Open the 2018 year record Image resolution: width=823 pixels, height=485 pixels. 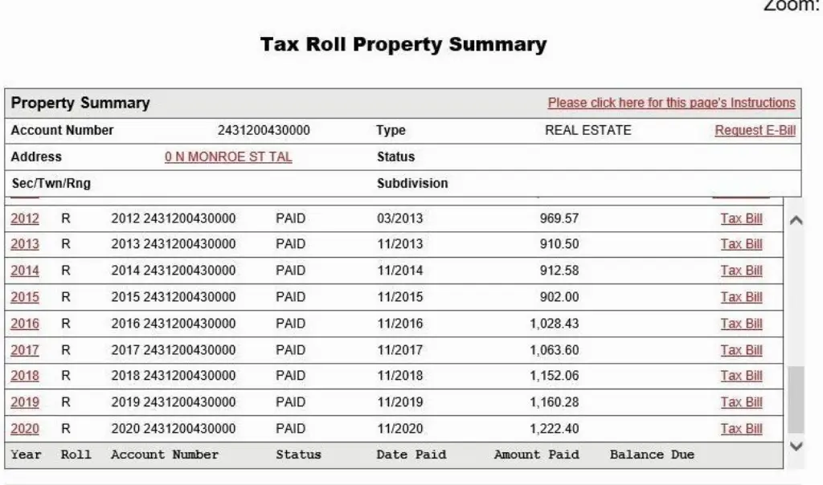[24, 376]
